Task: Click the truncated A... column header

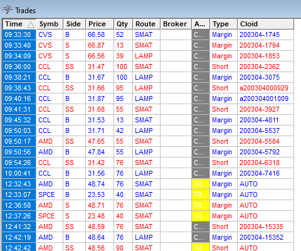Action: [x=201, y=24]
